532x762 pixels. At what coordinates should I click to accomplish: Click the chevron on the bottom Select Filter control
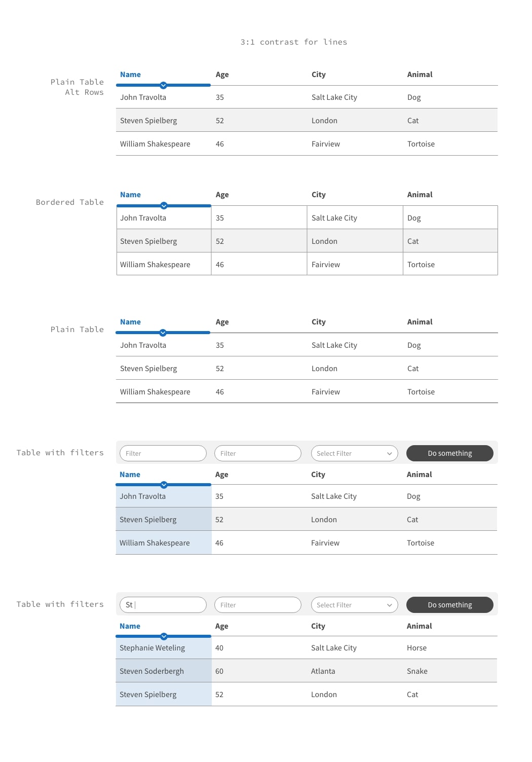click(389, 605)
